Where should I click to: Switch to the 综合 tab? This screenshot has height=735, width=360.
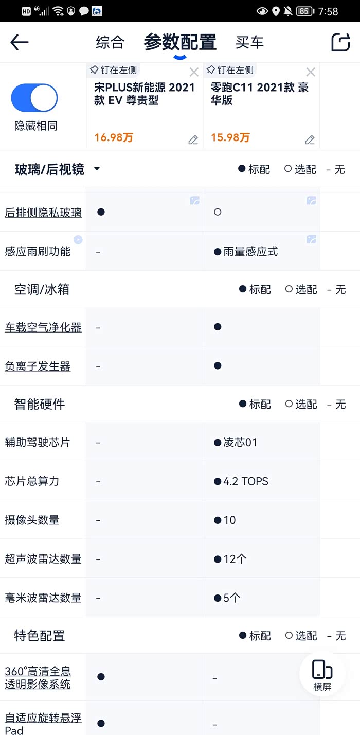(110, 42)
